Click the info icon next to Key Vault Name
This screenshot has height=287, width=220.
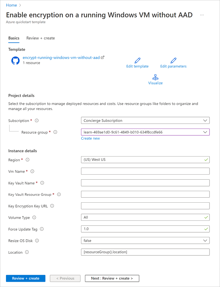pos(42,183)
